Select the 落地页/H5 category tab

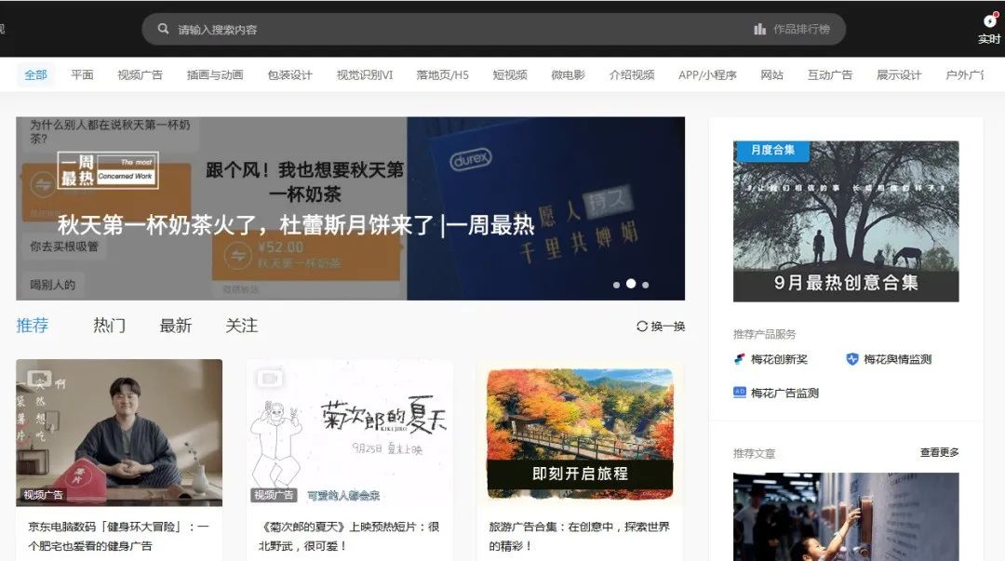442,75
